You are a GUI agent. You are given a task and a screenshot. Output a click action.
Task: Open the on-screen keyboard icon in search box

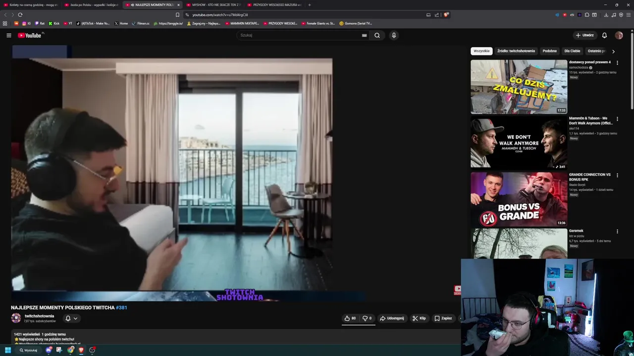point(364,35)
